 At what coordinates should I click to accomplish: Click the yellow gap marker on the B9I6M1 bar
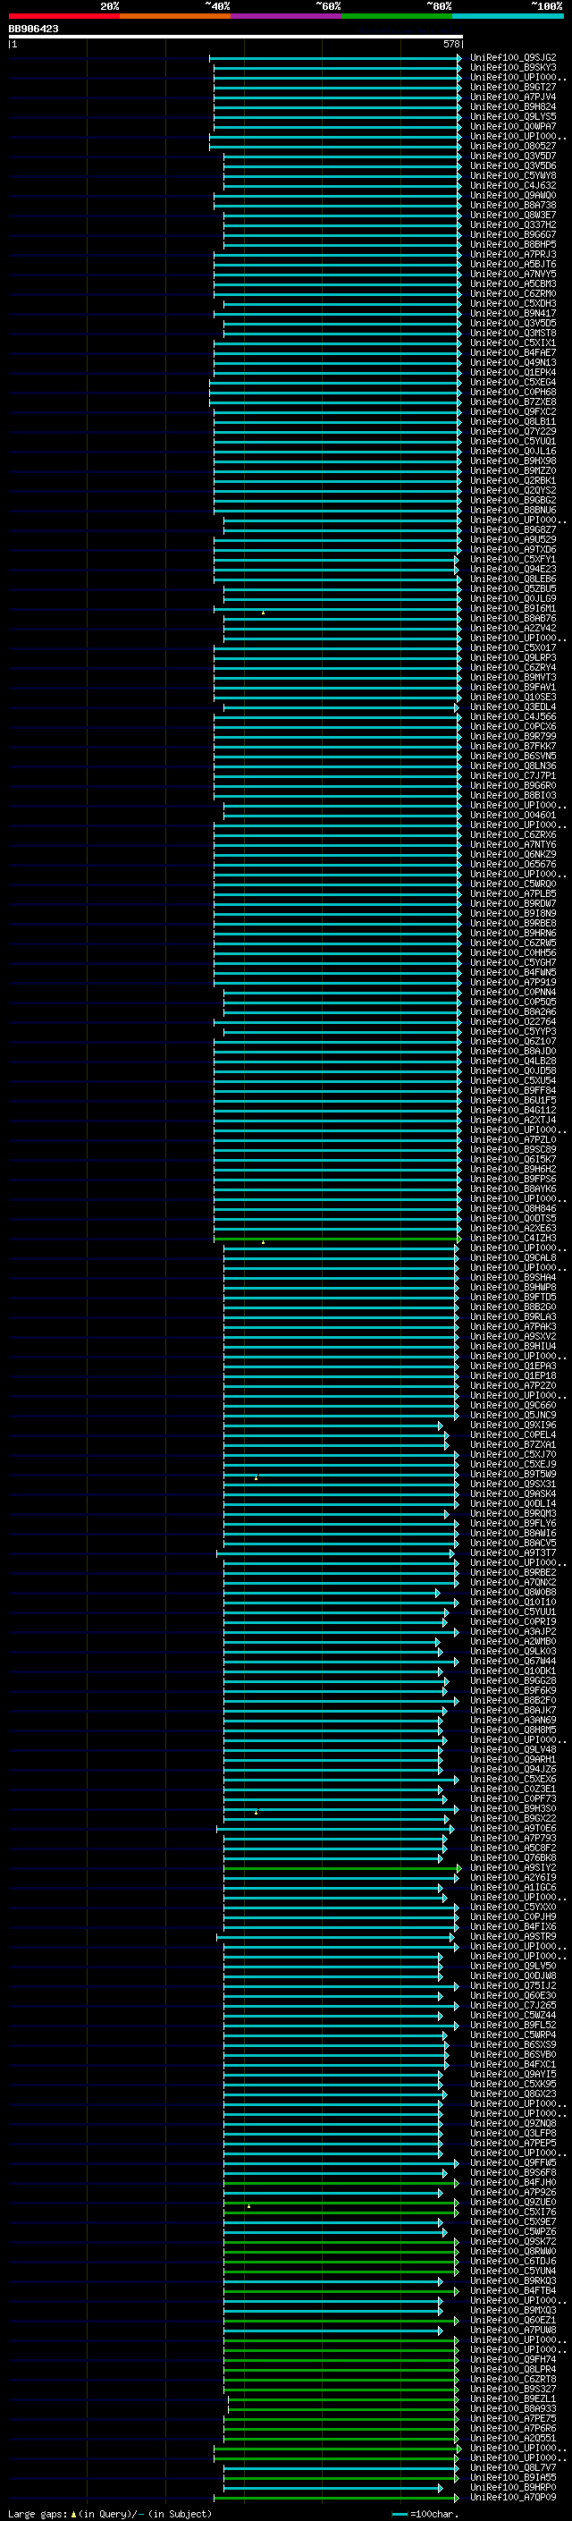click(263, 613)
